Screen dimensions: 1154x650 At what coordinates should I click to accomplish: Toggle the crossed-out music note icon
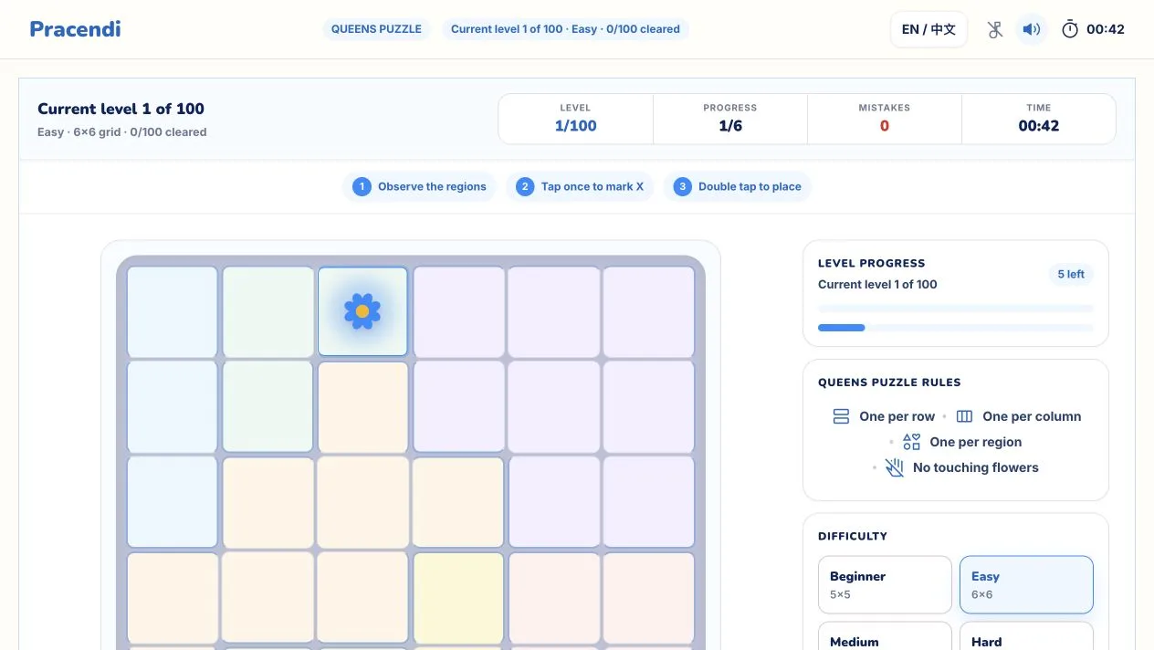click(995, 29)
